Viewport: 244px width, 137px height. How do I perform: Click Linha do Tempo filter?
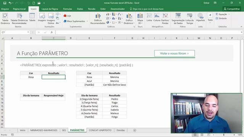pos(189,19)
